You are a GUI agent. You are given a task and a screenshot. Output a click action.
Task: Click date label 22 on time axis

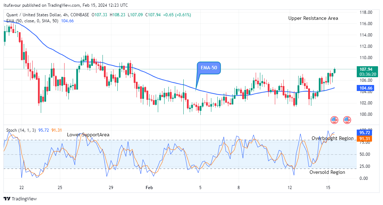point(22,187)
